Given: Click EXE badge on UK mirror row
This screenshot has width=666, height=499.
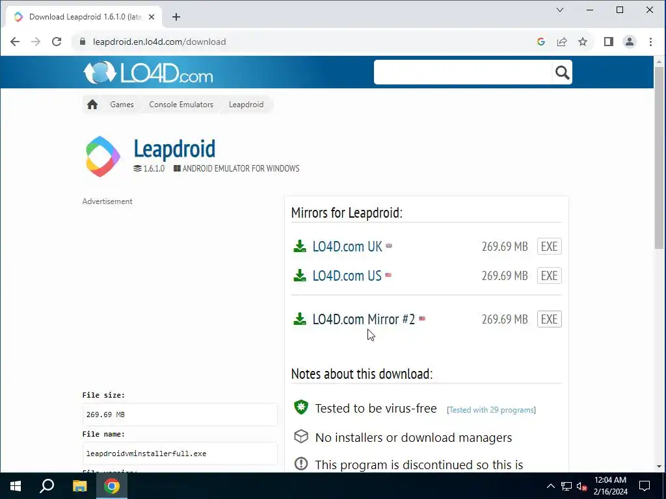Looking at the screenshot, I should point(549,246).
